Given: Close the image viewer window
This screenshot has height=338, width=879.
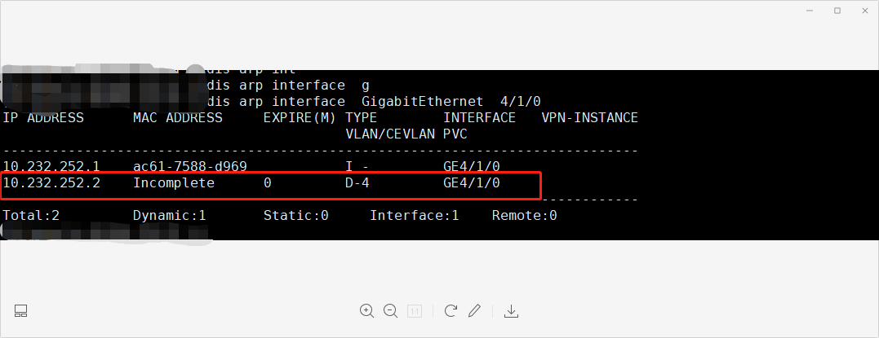Looking at the screenshot, I should coord(861,11).
